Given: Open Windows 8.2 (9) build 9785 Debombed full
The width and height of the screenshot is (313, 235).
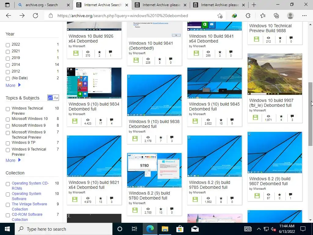Looking at the screenshot, I should pyautogui.click(x=209, y=185).
